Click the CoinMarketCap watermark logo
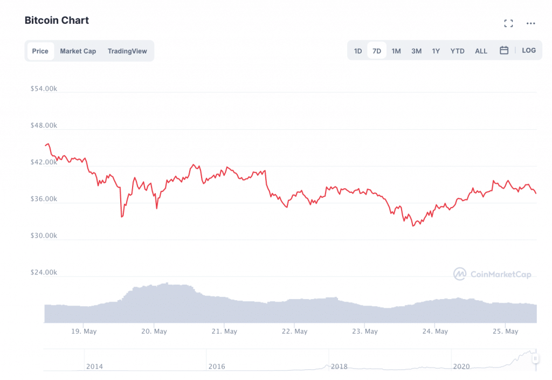 point(493,274)
